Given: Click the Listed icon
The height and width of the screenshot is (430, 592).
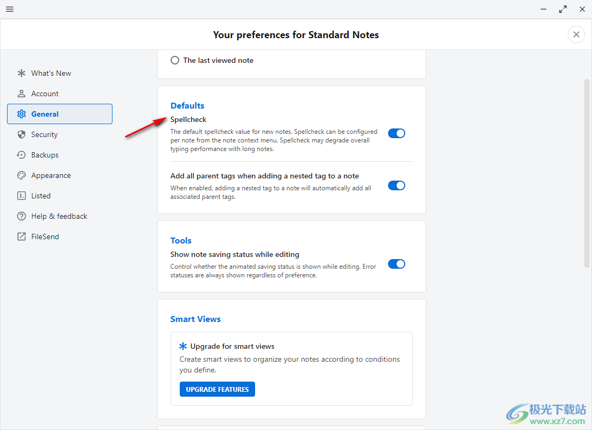Looking at the screenshot, I should pyautogui.click(x=22, y=196).
